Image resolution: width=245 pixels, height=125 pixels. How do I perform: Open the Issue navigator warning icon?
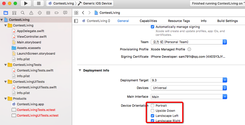tap(31, 13)
